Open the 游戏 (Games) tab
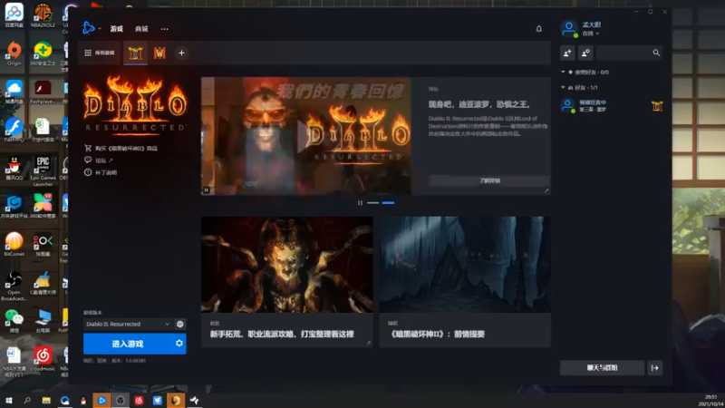 [x=117, y=29]
